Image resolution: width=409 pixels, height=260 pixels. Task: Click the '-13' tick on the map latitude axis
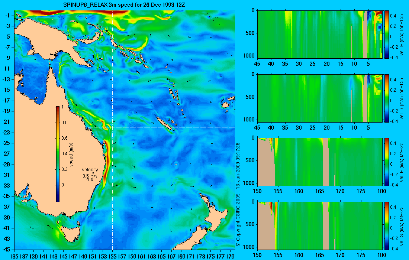click(x=6, y=79)
